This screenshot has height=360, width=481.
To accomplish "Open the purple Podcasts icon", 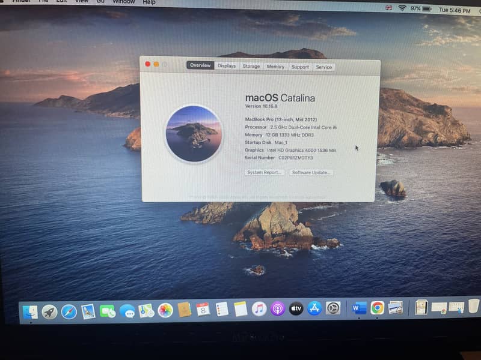I will point(278,308).
